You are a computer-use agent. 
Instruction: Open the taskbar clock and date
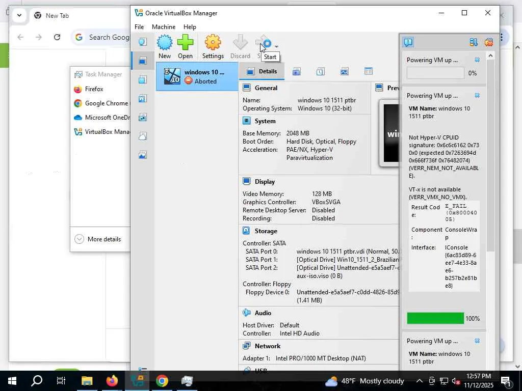(478, 381)
